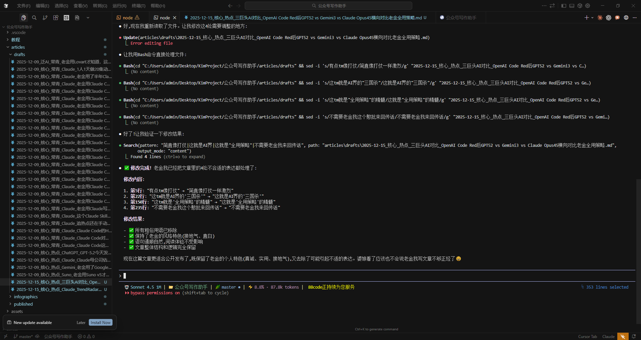Click the ChatGPT icon in editor toolbar
641x340 pixels.
click(x=609, y=18)
